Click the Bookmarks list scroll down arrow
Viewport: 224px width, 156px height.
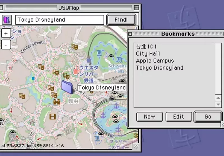218,104
